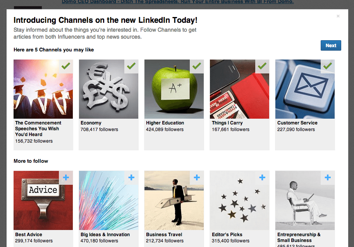This screenshot has width=354, height=247.
Task: Close the Channels intro dialog
Action: tap(338, 16)
